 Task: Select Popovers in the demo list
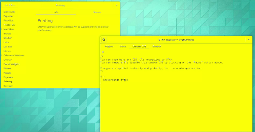[8, 77]
